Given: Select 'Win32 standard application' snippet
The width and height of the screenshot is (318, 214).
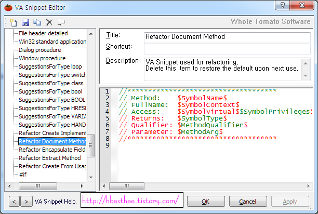Looking at the screenshot, I should point(52,42).
